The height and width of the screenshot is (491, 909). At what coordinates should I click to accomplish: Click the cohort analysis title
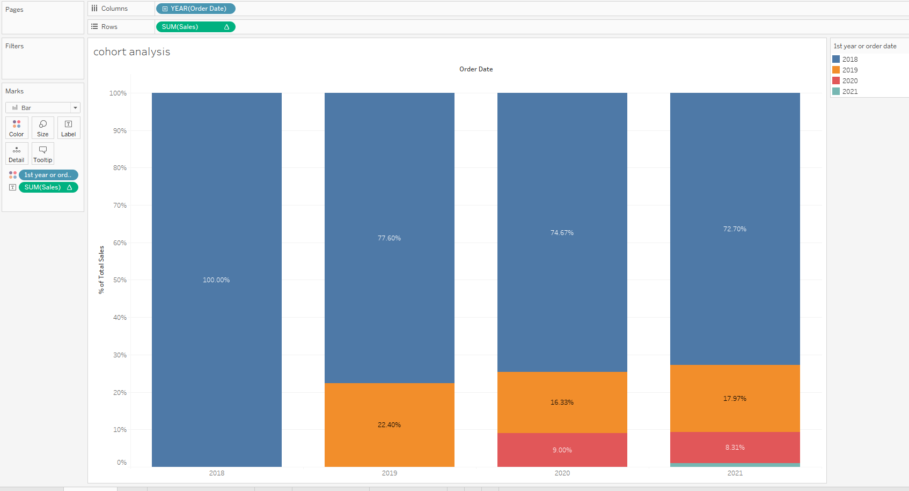131,52
